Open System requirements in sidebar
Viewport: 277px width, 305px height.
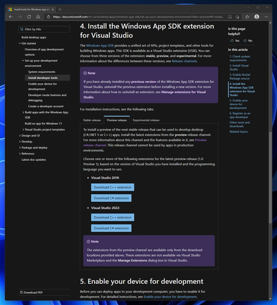(x=42, y=72)
